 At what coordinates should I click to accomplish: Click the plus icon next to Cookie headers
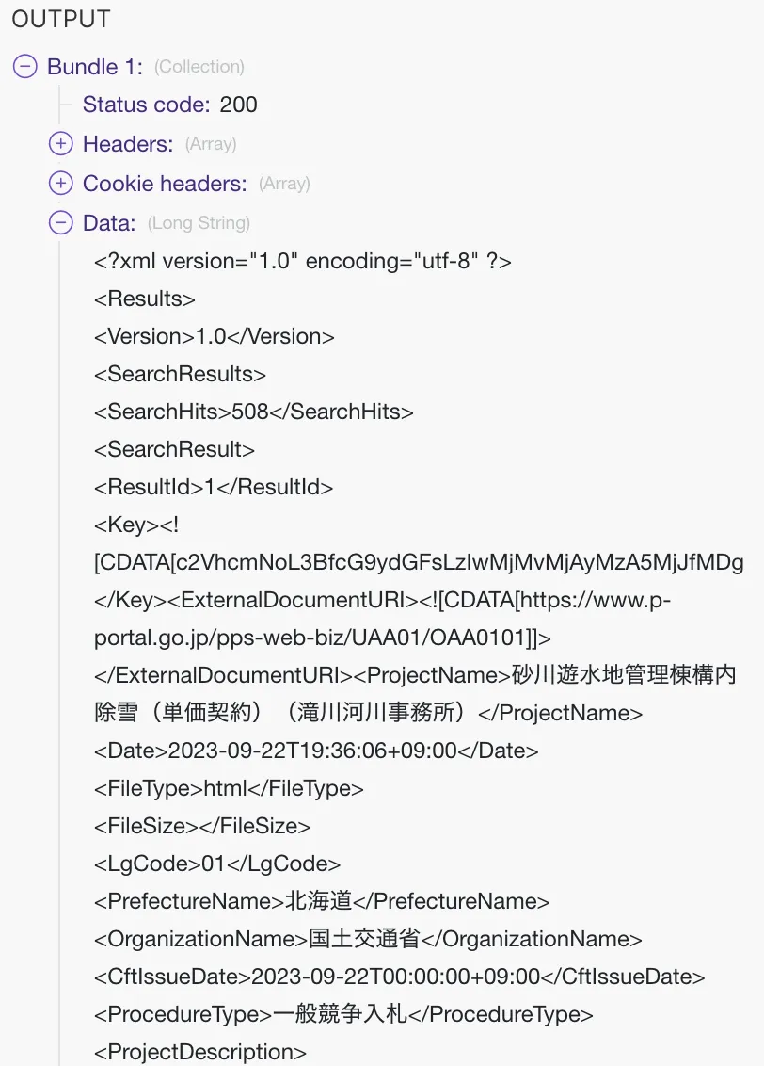61,183
